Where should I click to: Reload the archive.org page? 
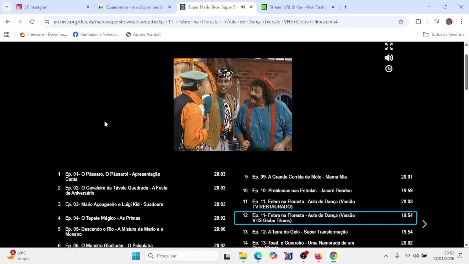(32, 22)
